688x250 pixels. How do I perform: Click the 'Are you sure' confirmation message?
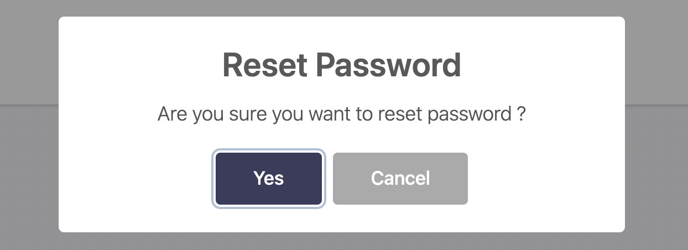click(x=342, y=114)
